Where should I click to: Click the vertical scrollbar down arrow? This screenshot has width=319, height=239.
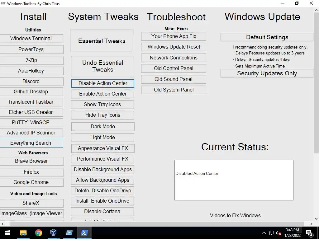tap(317, 219)
